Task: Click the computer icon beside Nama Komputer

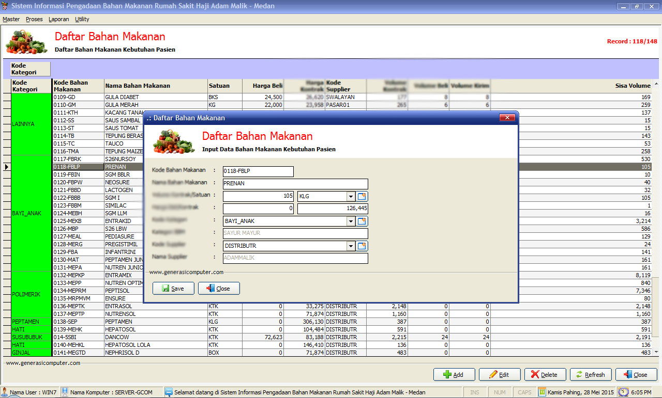Action: click(65, 392)
